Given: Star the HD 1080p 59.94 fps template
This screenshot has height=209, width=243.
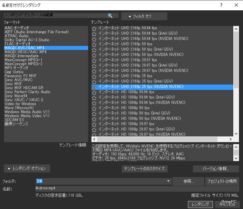Looking at the screenshot, I should 94,92.
